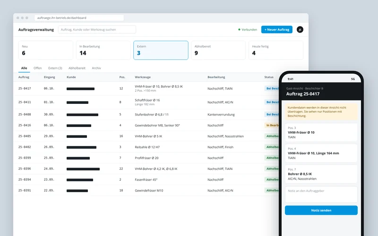This screenshot has height=236, width=378.
Task: Click the Reibahle Ø 12 H7 entry
Action: click(x=147, y=147)
